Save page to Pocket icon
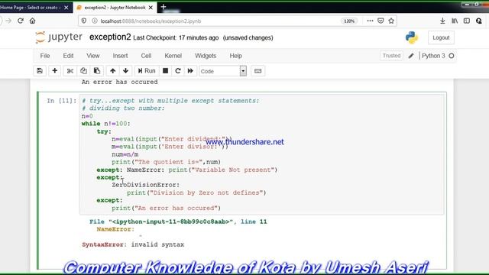This screenshot has width=489, height=275. click(x=381, y=21)
